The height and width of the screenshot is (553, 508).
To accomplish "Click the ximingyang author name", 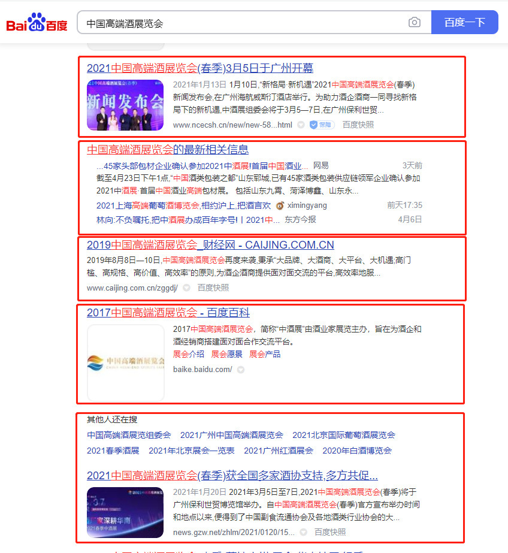I will click(x=307, y=206).
